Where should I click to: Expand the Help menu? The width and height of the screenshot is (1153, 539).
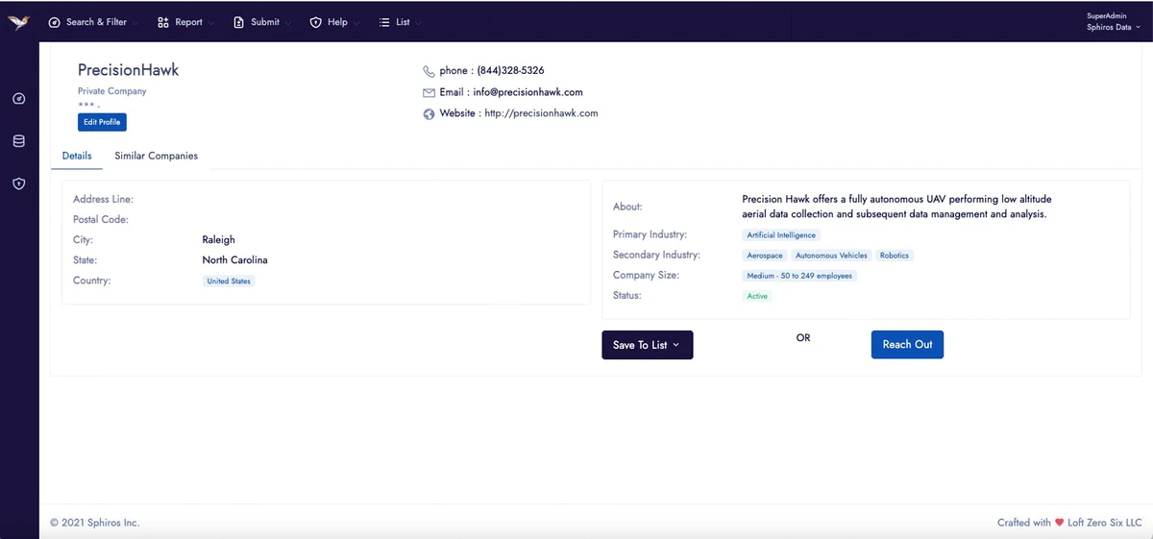[334, 22]
